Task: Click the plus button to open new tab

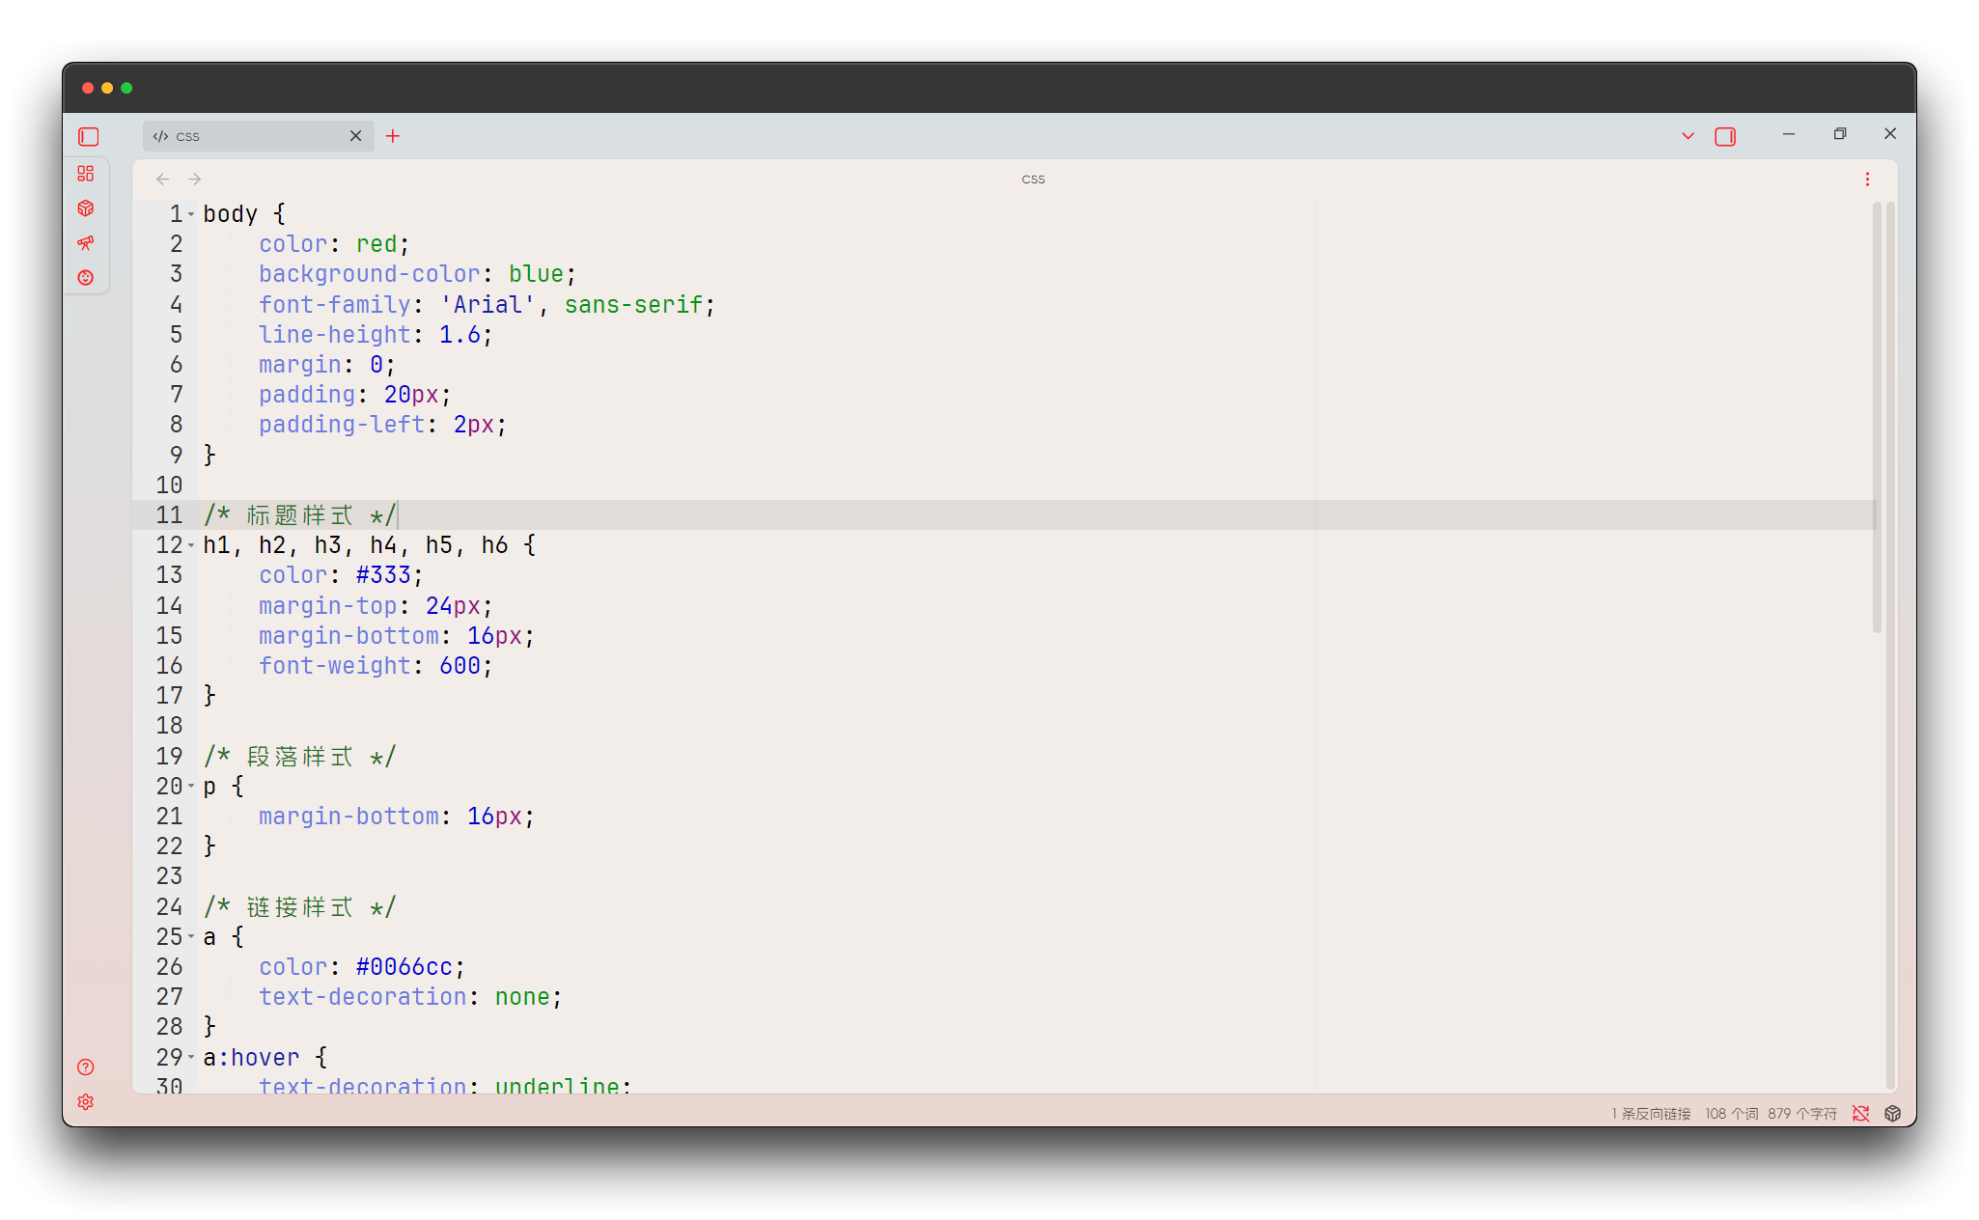Action: coord(392,136)
